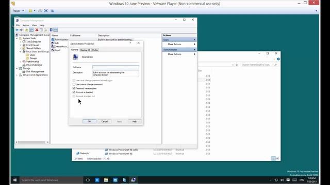This screenshot has height=185, width=330.
Task: Click the VMware Player fullscreen toolbar icon
Action: [46, 11]
